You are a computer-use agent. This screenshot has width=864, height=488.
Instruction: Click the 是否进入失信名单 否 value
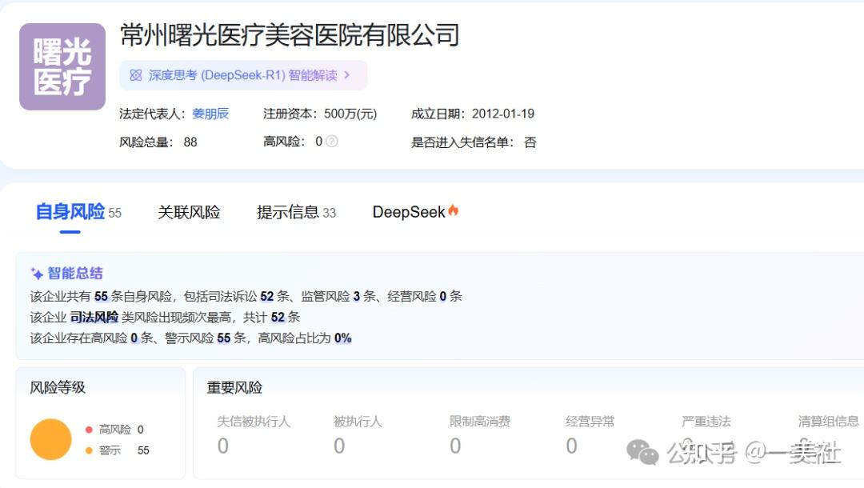(530, 142)
